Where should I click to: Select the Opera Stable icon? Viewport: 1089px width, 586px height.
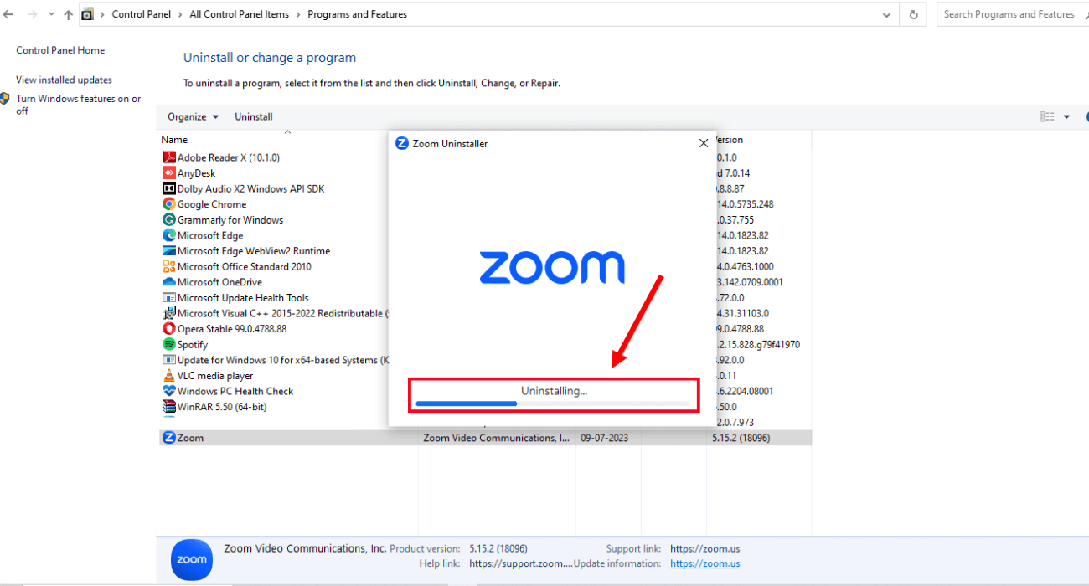pyautogui.click(x=168, y=329)
